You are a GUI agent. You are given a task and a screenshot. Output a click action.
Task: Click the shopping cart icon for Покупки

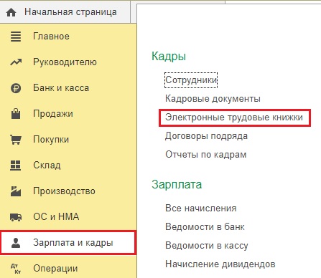point(16,140)
